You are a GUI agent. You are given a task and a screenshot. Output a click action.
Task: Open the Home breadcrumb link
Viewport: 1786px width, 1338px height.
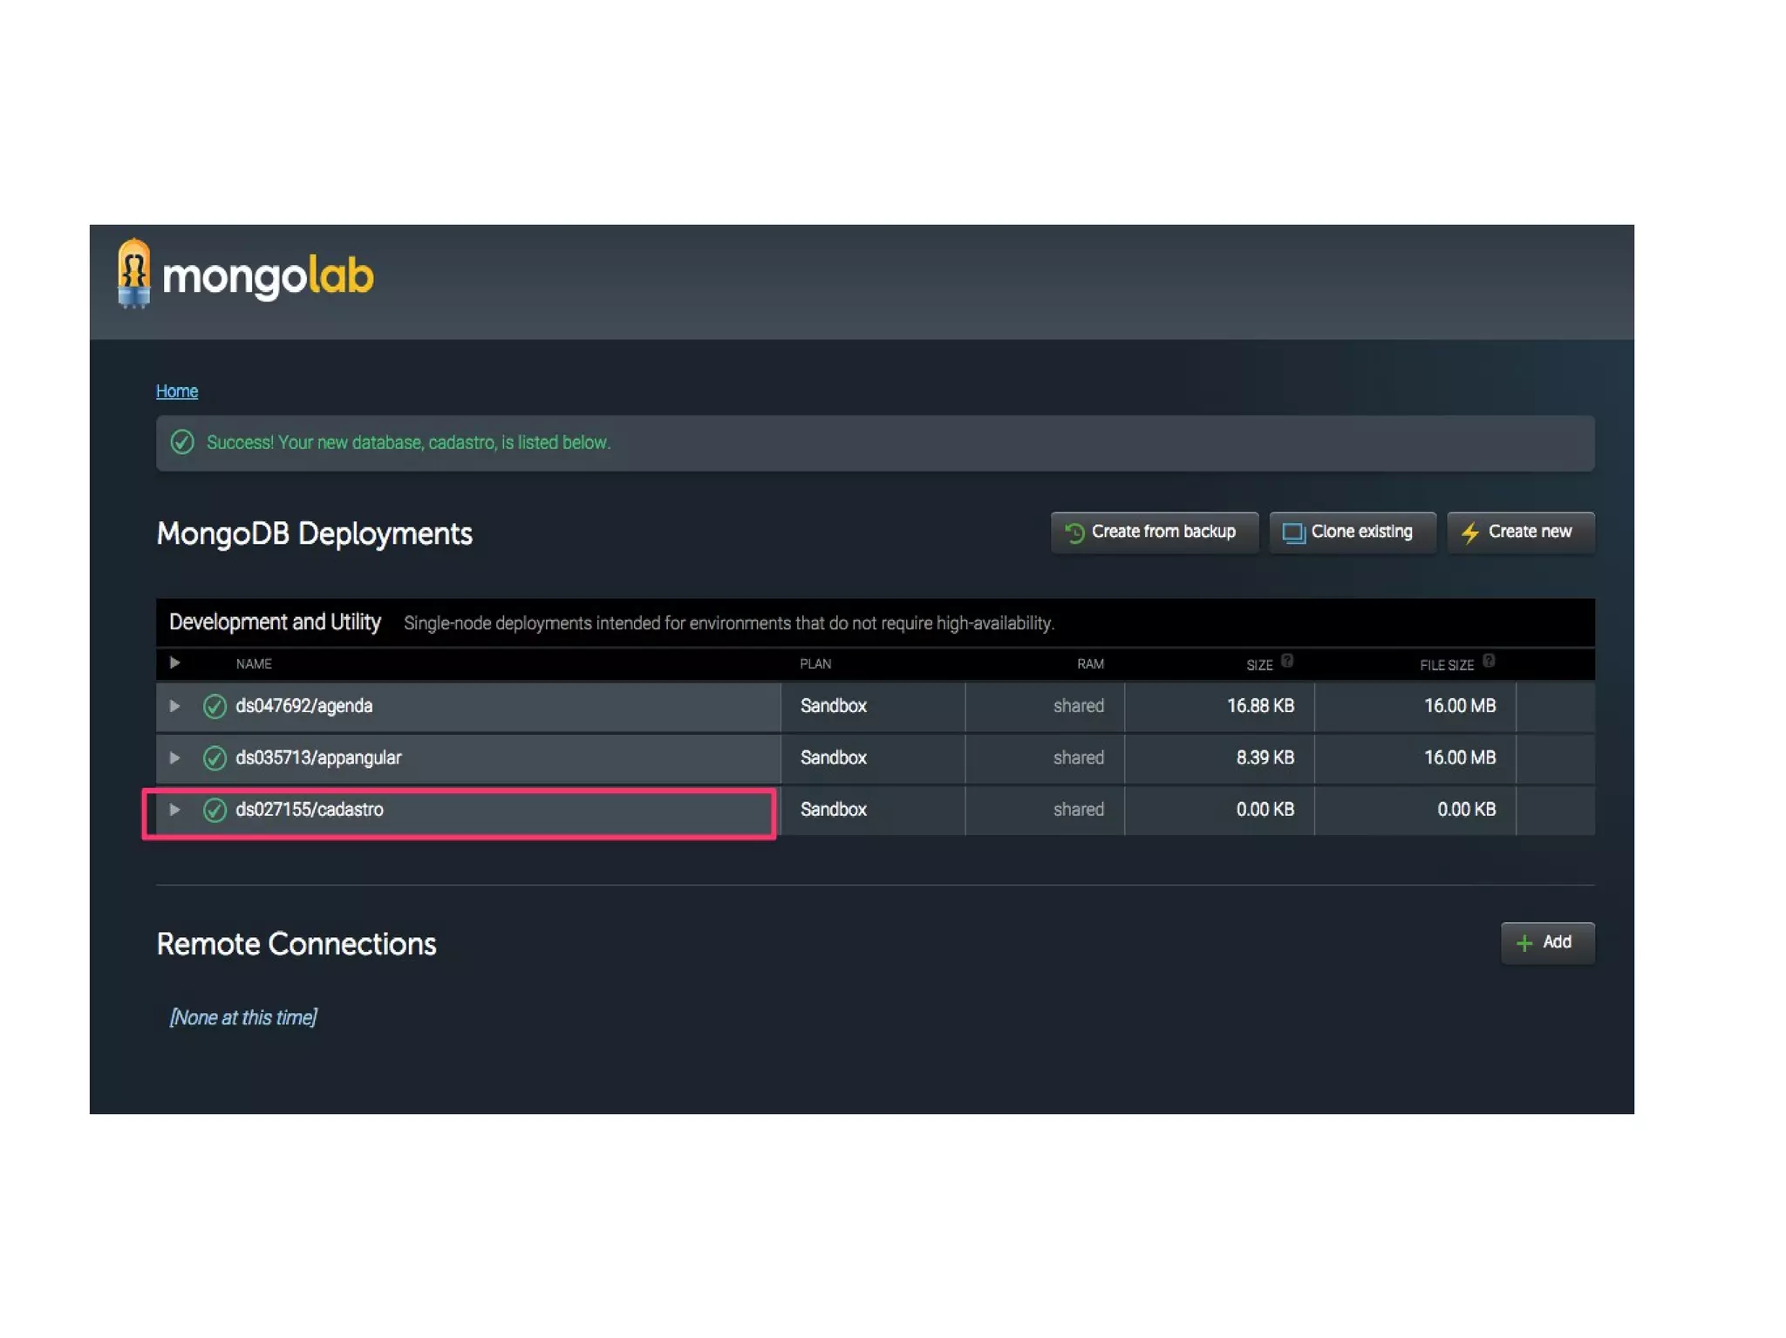[x=177, y=391]
